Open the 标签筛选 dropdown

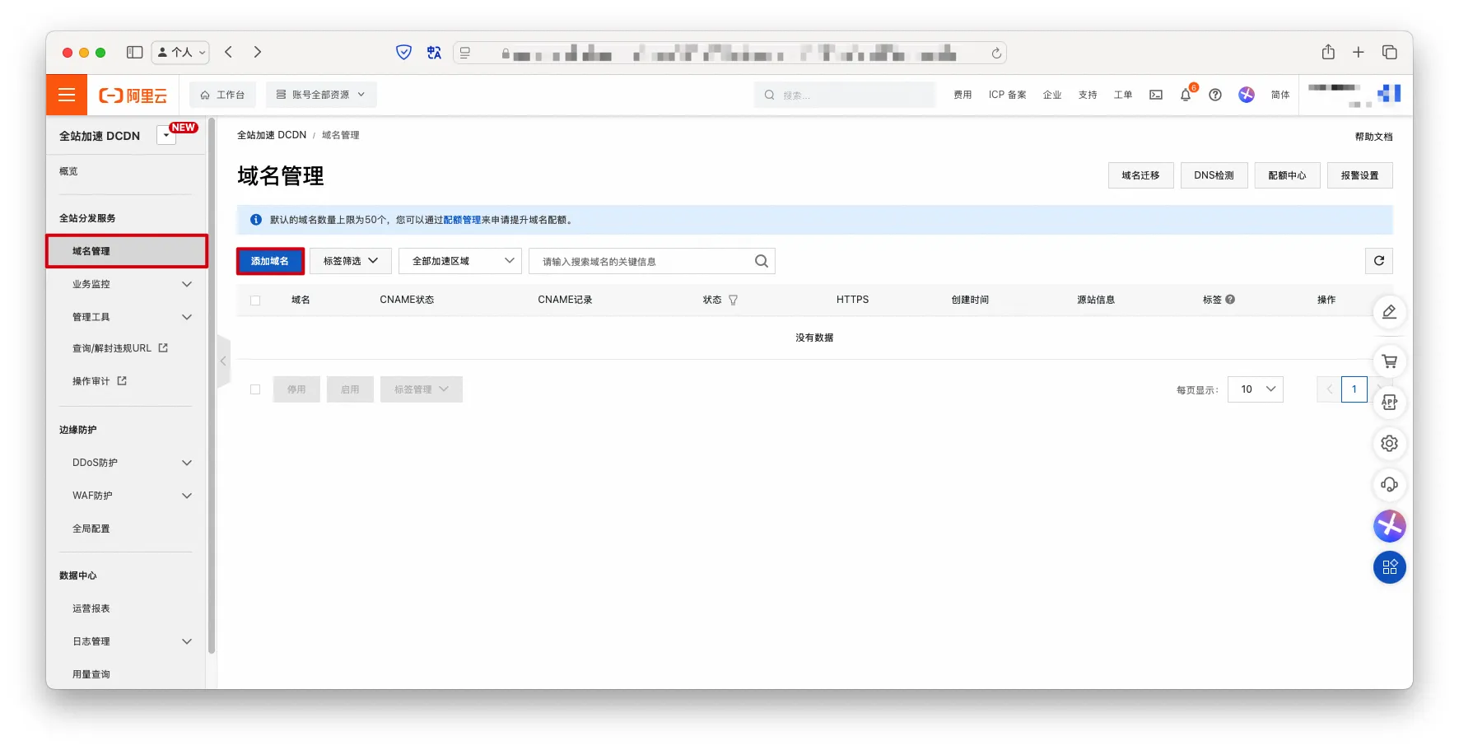coord(350,261)
